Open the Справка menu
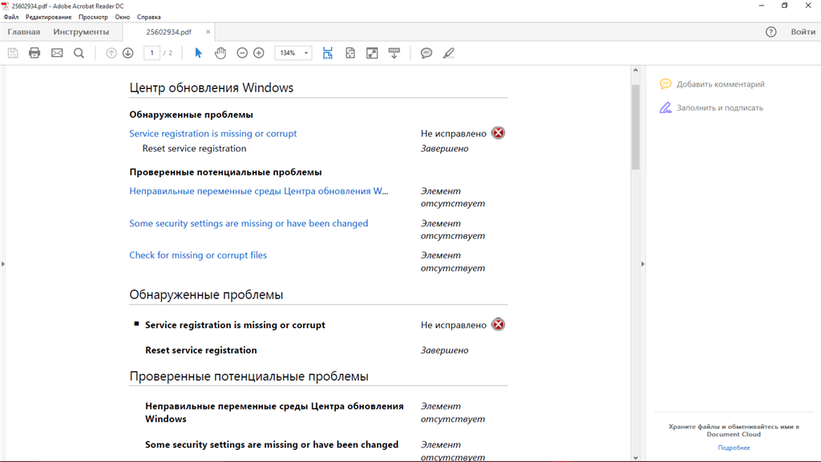 (x=148, y=17)
